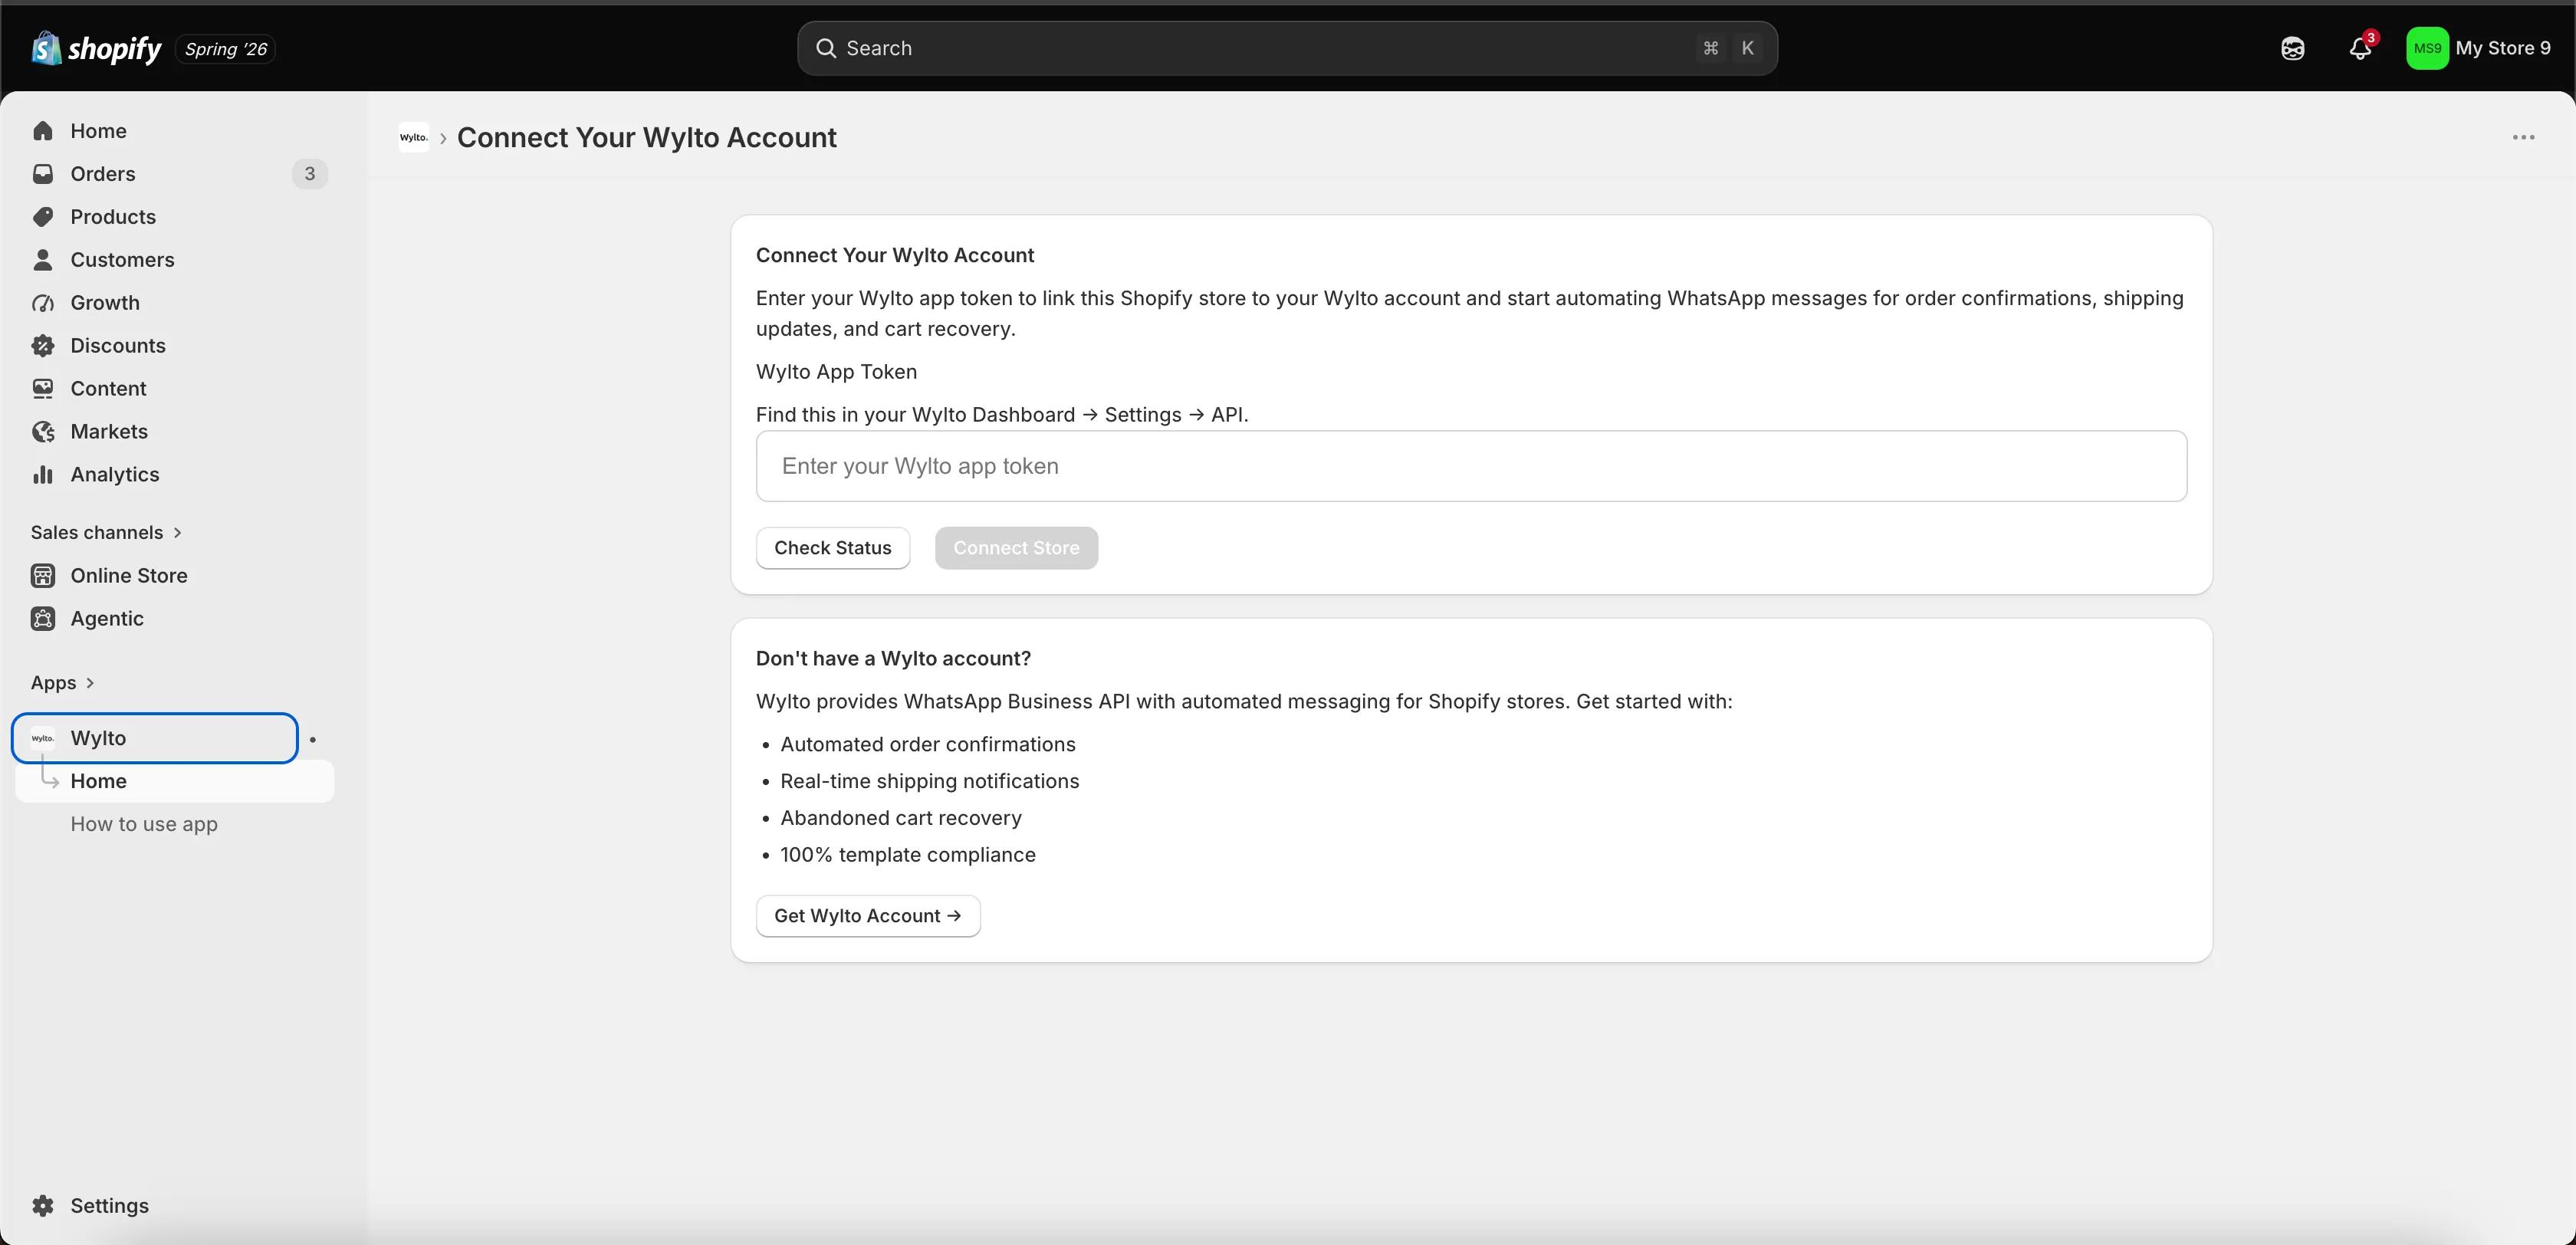The width and height of the screenshot is (2576, 1245).
Task: Expand Sales channels chevron
Action: [177, 533]
